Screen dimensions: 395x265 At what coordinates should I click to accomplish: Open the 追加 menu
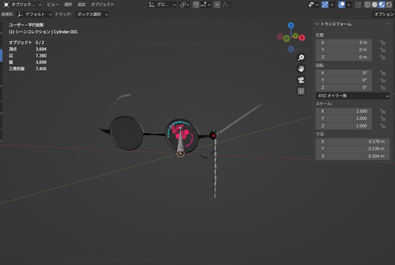(x=81, y=5)
